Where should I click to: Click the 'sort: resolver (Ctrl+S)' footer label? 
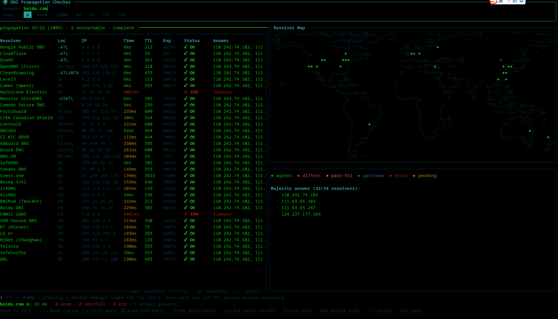[159, 291]
